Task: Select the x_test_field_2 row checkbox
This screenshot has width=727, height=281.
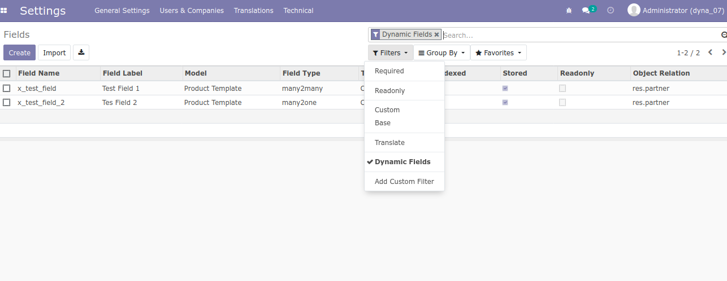Action: click(7, 103)
